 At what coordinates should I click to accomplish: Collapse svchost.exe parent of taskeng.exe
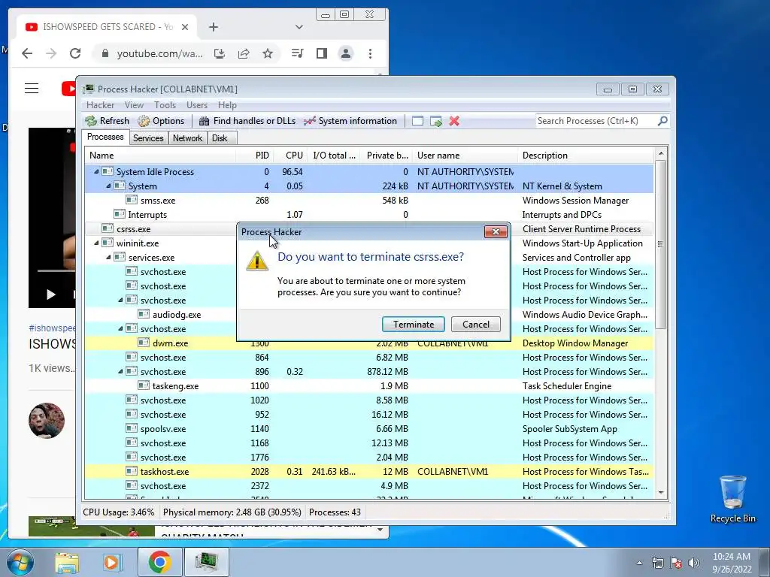point(120,371)
